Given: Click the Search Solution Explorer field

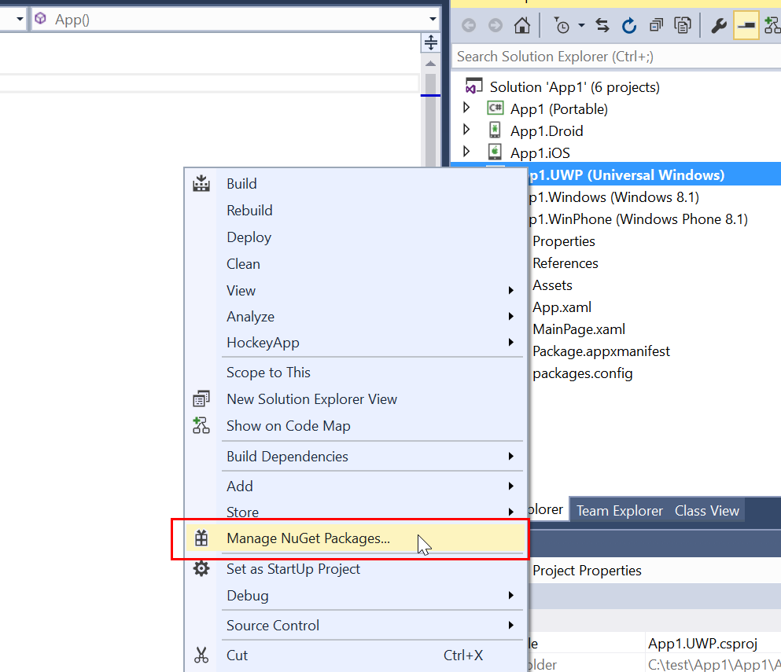Looking at the screenshot, I should pos(616,57).
